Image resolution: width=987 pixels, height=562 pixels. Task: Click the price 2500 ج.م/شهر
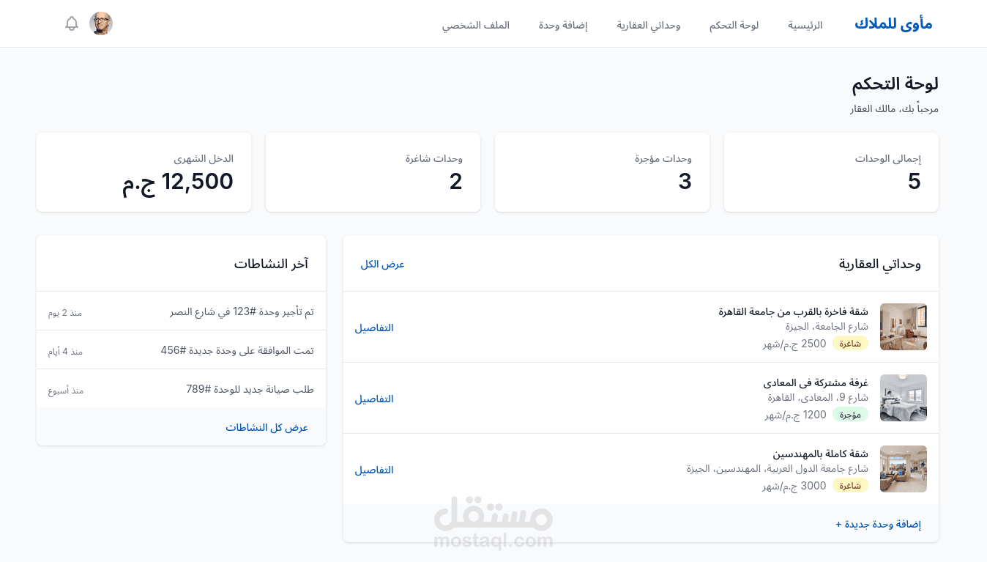[x=794, y=344]
